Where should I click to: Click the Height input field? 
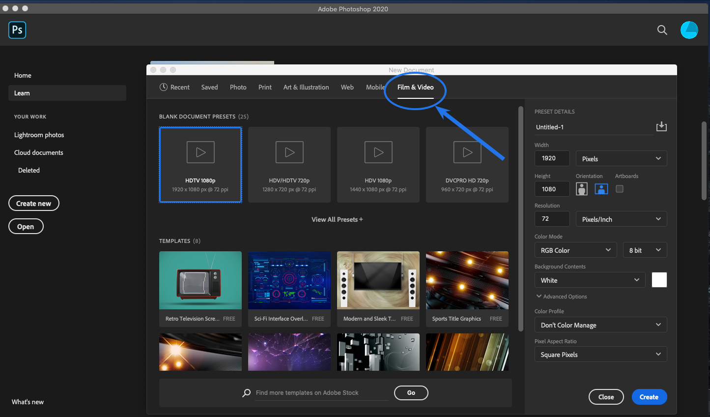pyautogui.click(x=552, y=189)
